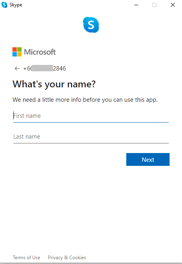Close the Skype window
182x264 pixels.
click(173, 5)
